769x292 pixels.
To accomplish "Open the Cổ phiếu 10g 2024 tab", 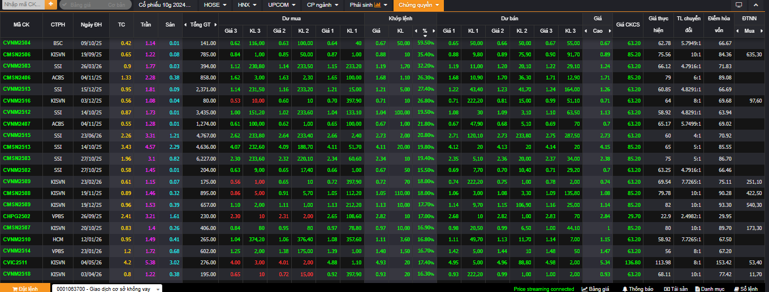I will coord(165,5).
